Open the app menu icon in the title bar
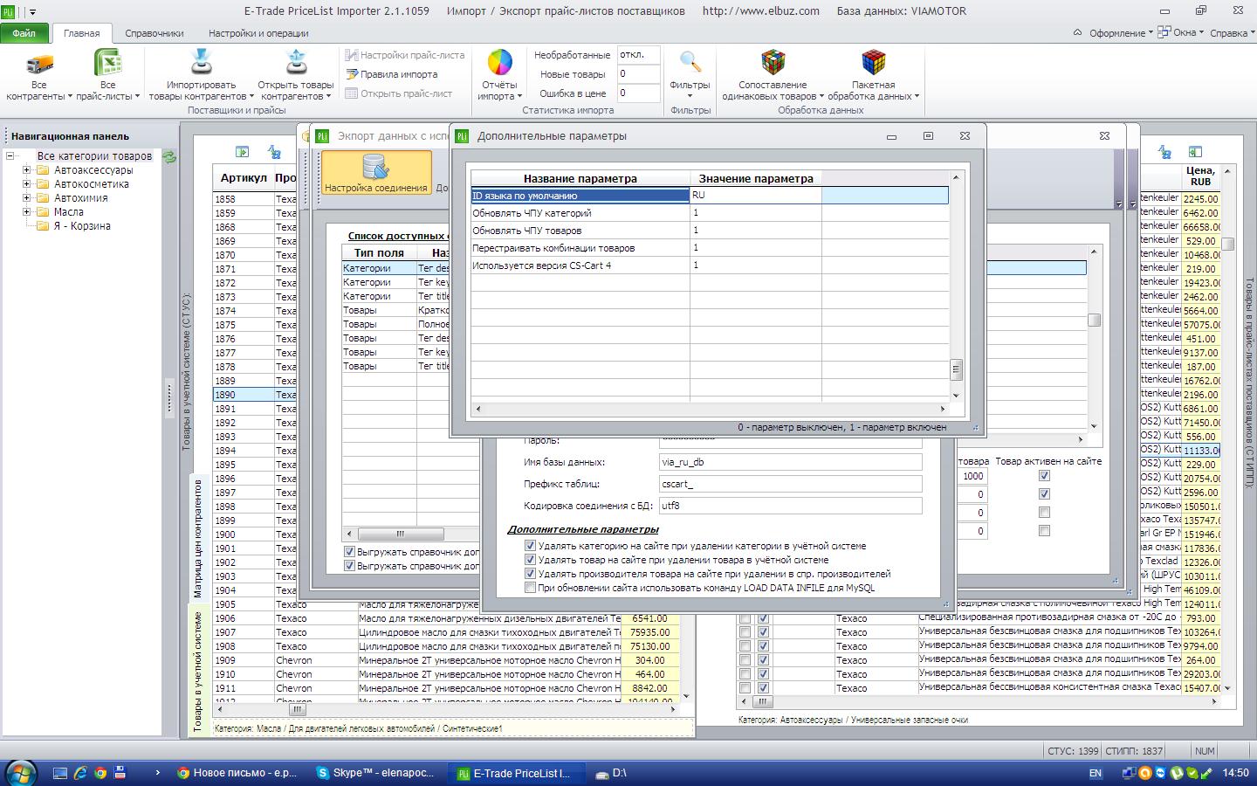This screenshot has height=786, width=1257. click(x=8, y=11)
